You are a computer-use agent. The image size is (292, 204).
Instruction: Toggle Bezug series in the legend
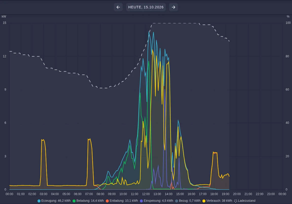tap(188, 201)
